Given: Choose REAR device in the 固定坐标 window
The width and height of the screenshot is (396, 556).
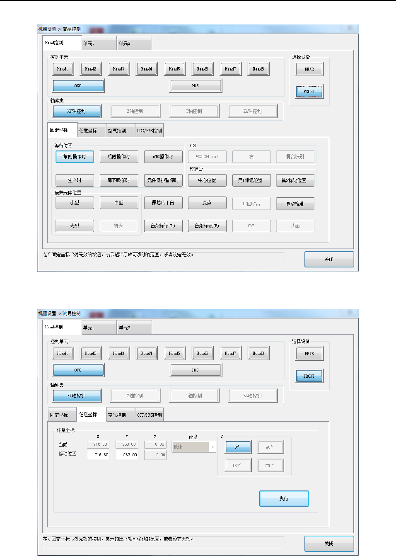Looking at the screenshot, I should (309, 69).
